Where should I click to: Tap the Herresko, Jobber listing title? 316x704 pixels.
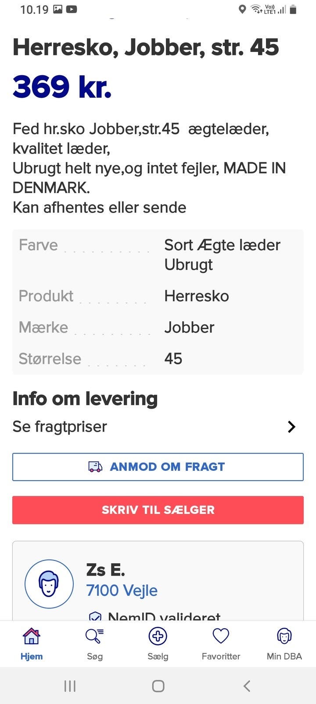pos(145,47)
